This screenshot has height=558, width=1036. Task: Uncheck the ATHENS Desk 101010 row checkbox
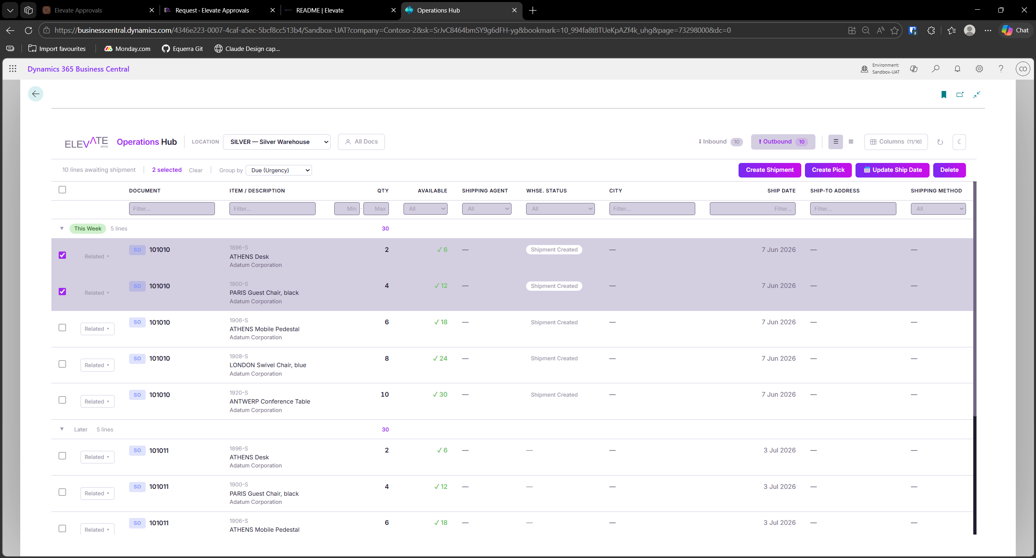point(62,255)
